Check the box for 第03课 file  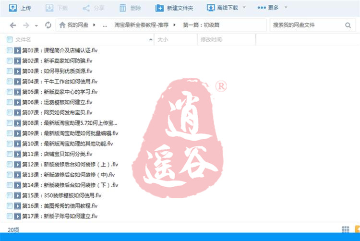coord(10,71)
